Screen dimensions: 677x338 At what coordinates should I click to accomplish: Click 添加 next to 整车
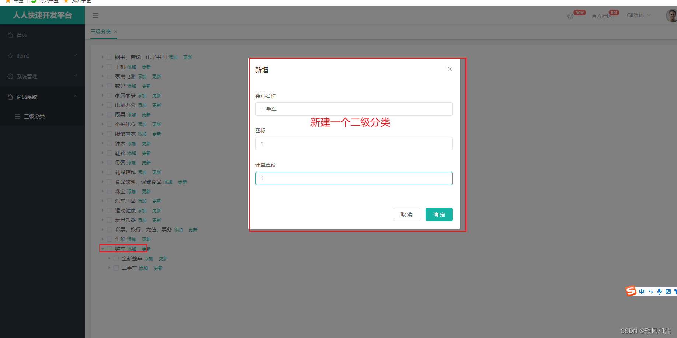(132, 249)
